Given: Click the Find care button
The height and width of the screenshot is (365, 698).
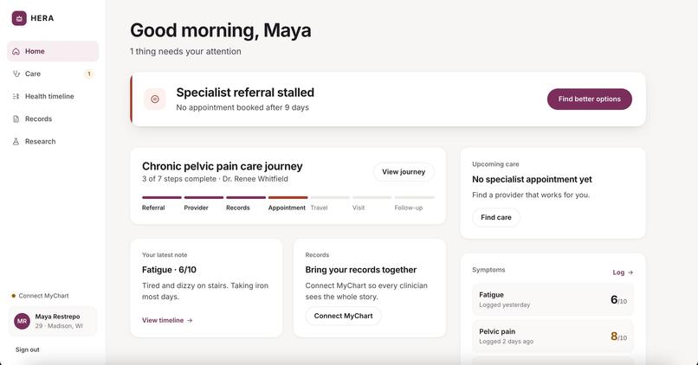Looking at the screenshot, I should (496, 217).
